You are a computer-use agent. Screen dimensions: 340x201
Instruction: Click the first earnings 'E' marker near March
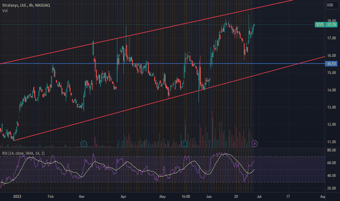(84, 144)
